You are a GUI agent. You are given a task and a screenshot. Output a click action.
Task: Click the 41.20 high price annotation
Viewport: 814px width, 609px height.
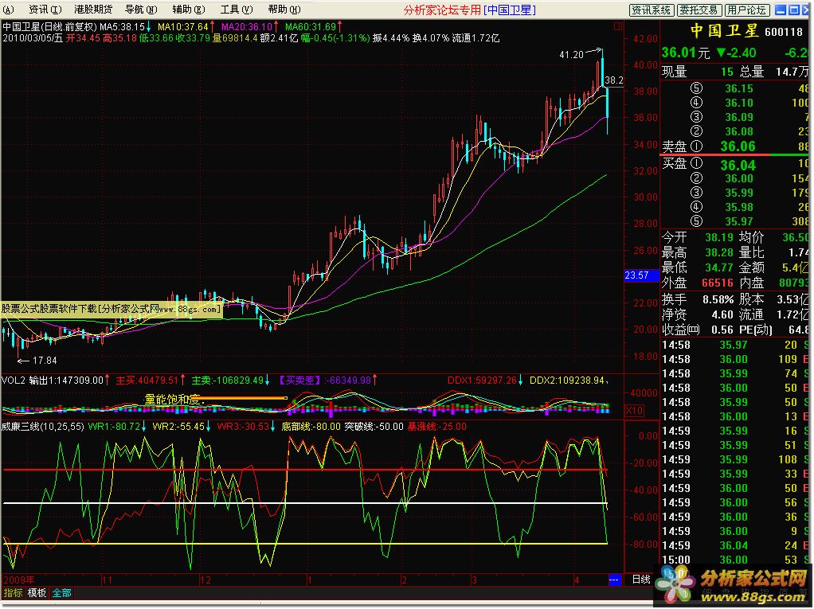572,54
